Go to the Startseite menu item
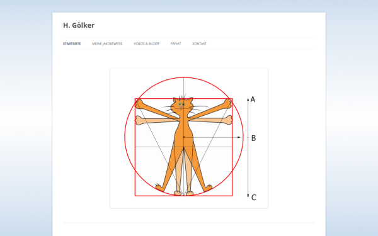Image resolution: width=378 pixels, height=236 pixels. 72,44
